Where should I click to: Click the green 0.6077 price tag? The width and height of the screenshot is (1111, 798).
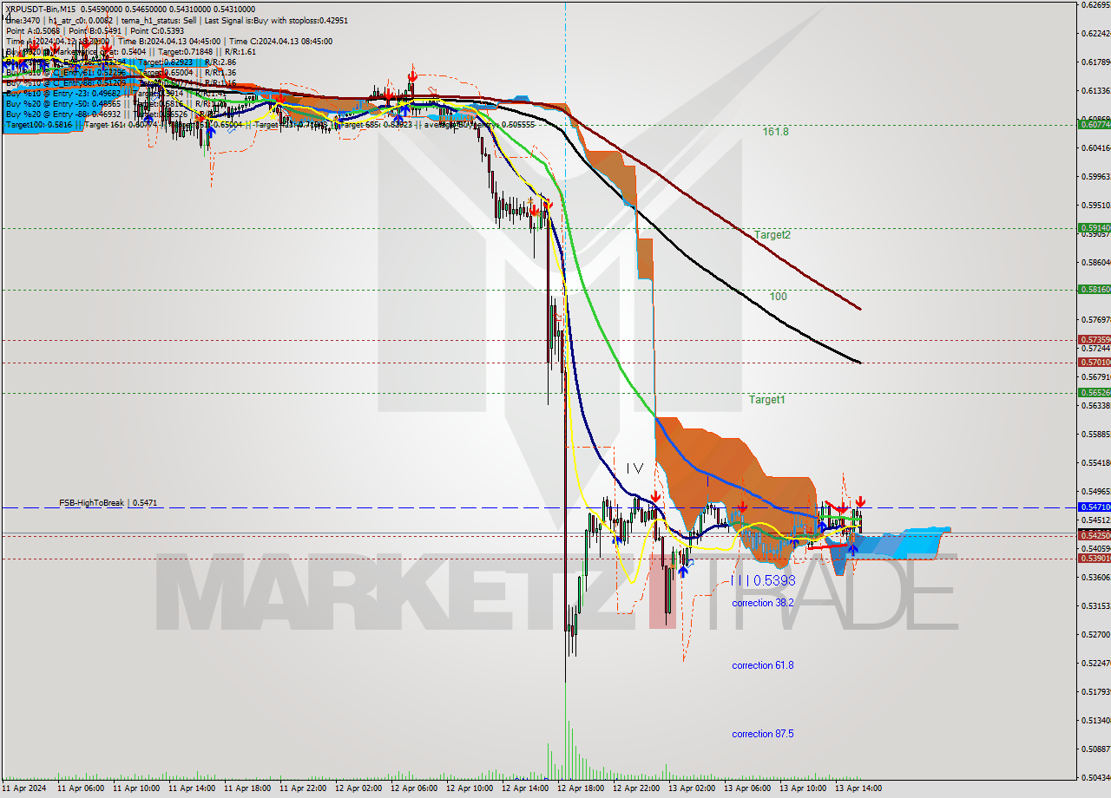pos(1093,124)
